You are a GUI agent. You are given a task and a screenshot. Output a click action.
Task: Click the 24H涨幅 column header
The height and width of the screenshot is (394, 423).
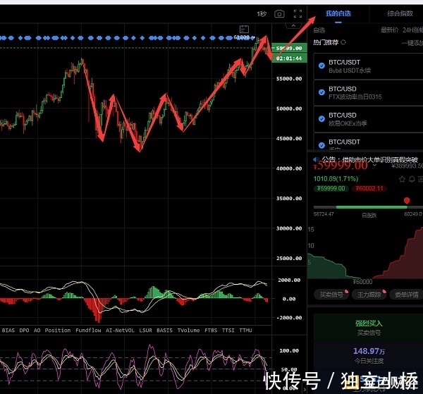(x=412, y=30)
